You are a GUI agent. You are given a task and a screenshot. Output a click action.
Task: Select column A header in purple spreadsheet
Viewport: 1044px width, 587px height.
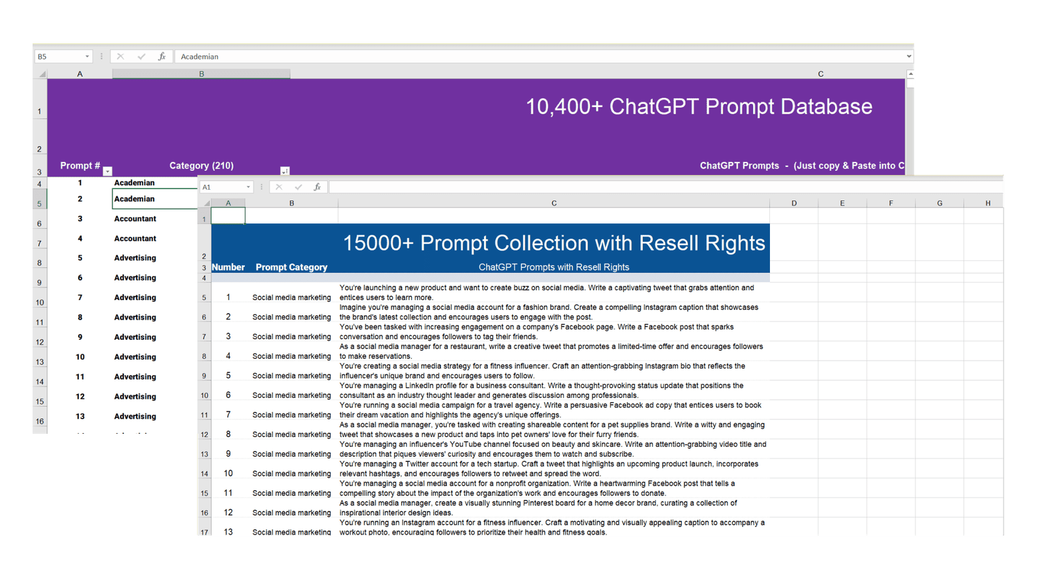80,74
